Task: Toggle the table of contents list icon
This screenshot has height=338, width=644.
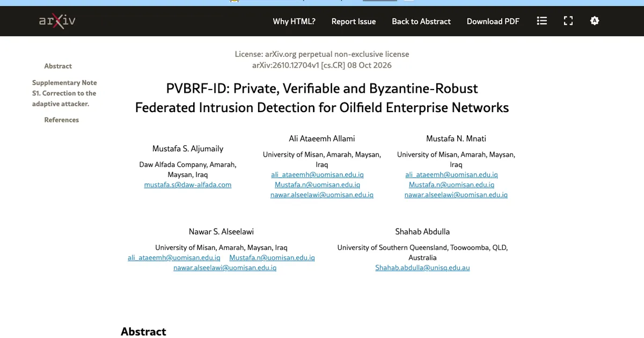Action: [542, 21]
